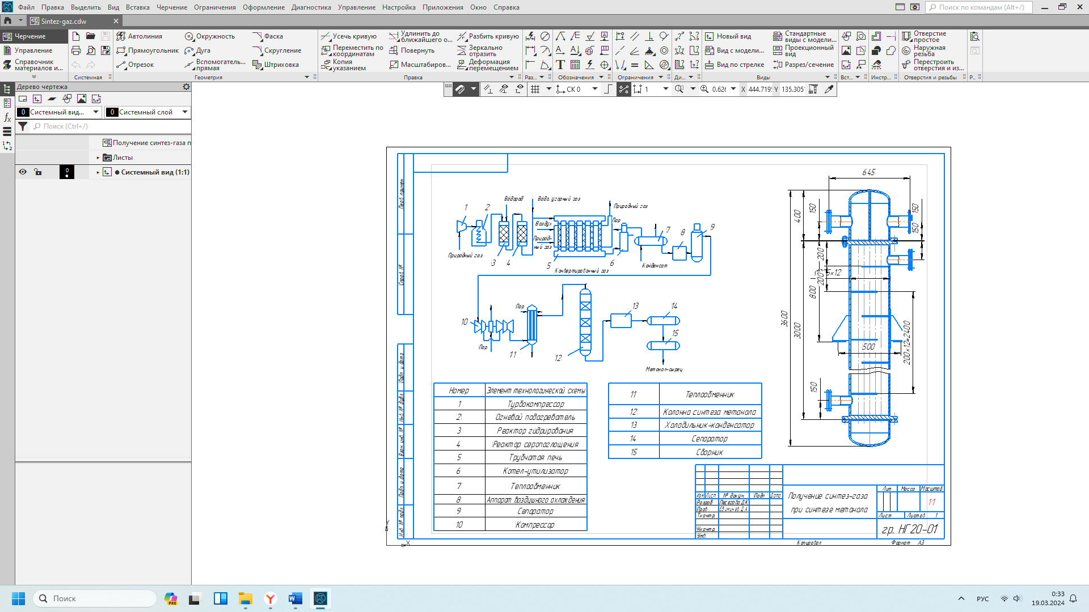Open the variables fx side panel

tap(7, 117)
